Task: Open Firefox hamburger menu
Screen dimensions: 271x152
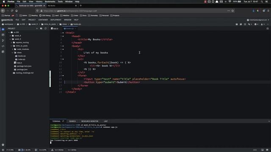Action: (268, 11)
